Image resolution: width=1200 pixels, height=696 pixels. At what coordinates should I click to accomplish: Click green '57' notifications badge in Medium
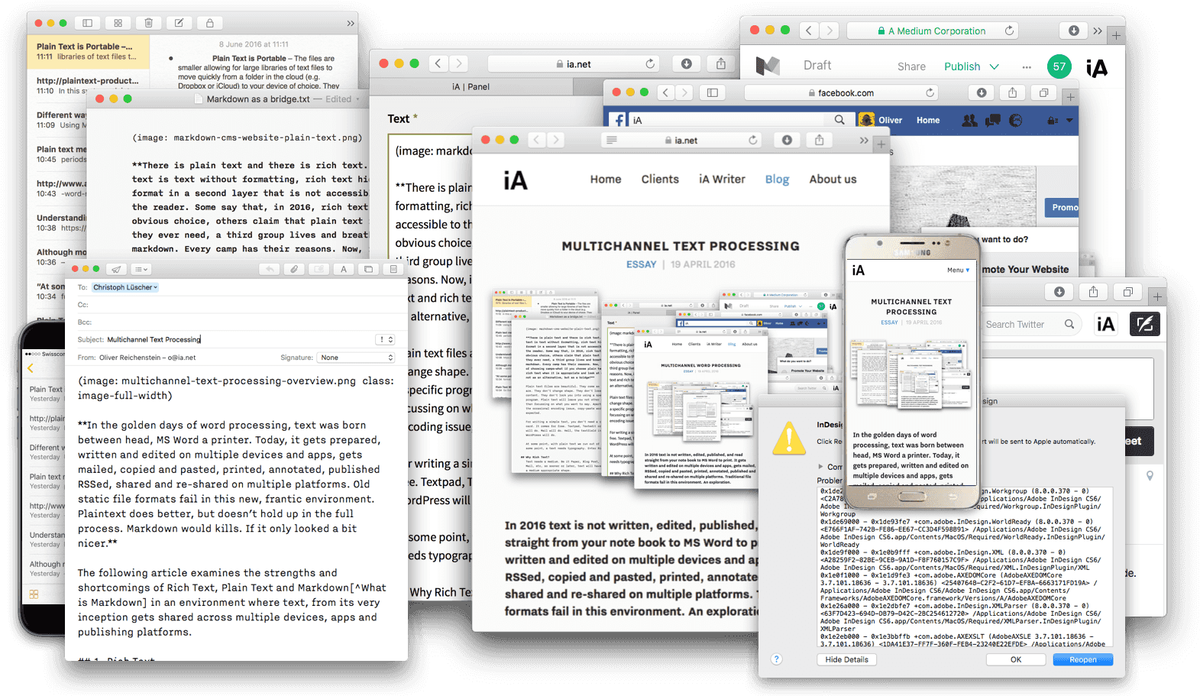pos(1059,66)
